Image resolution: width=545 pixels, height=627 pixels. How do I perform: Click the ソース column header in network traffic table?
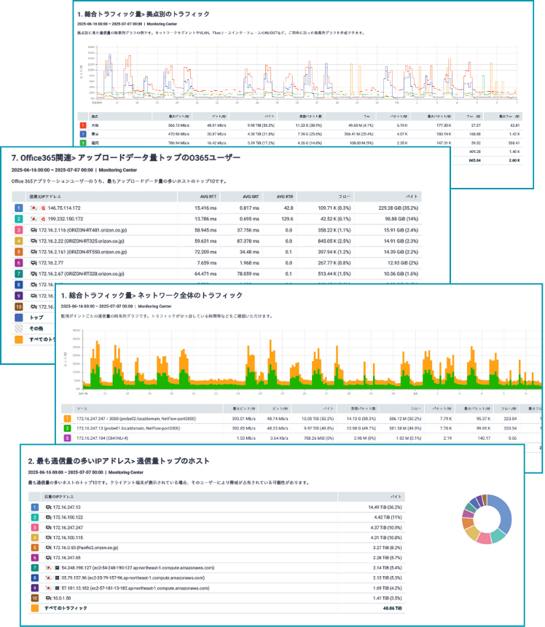click(148, 409)
